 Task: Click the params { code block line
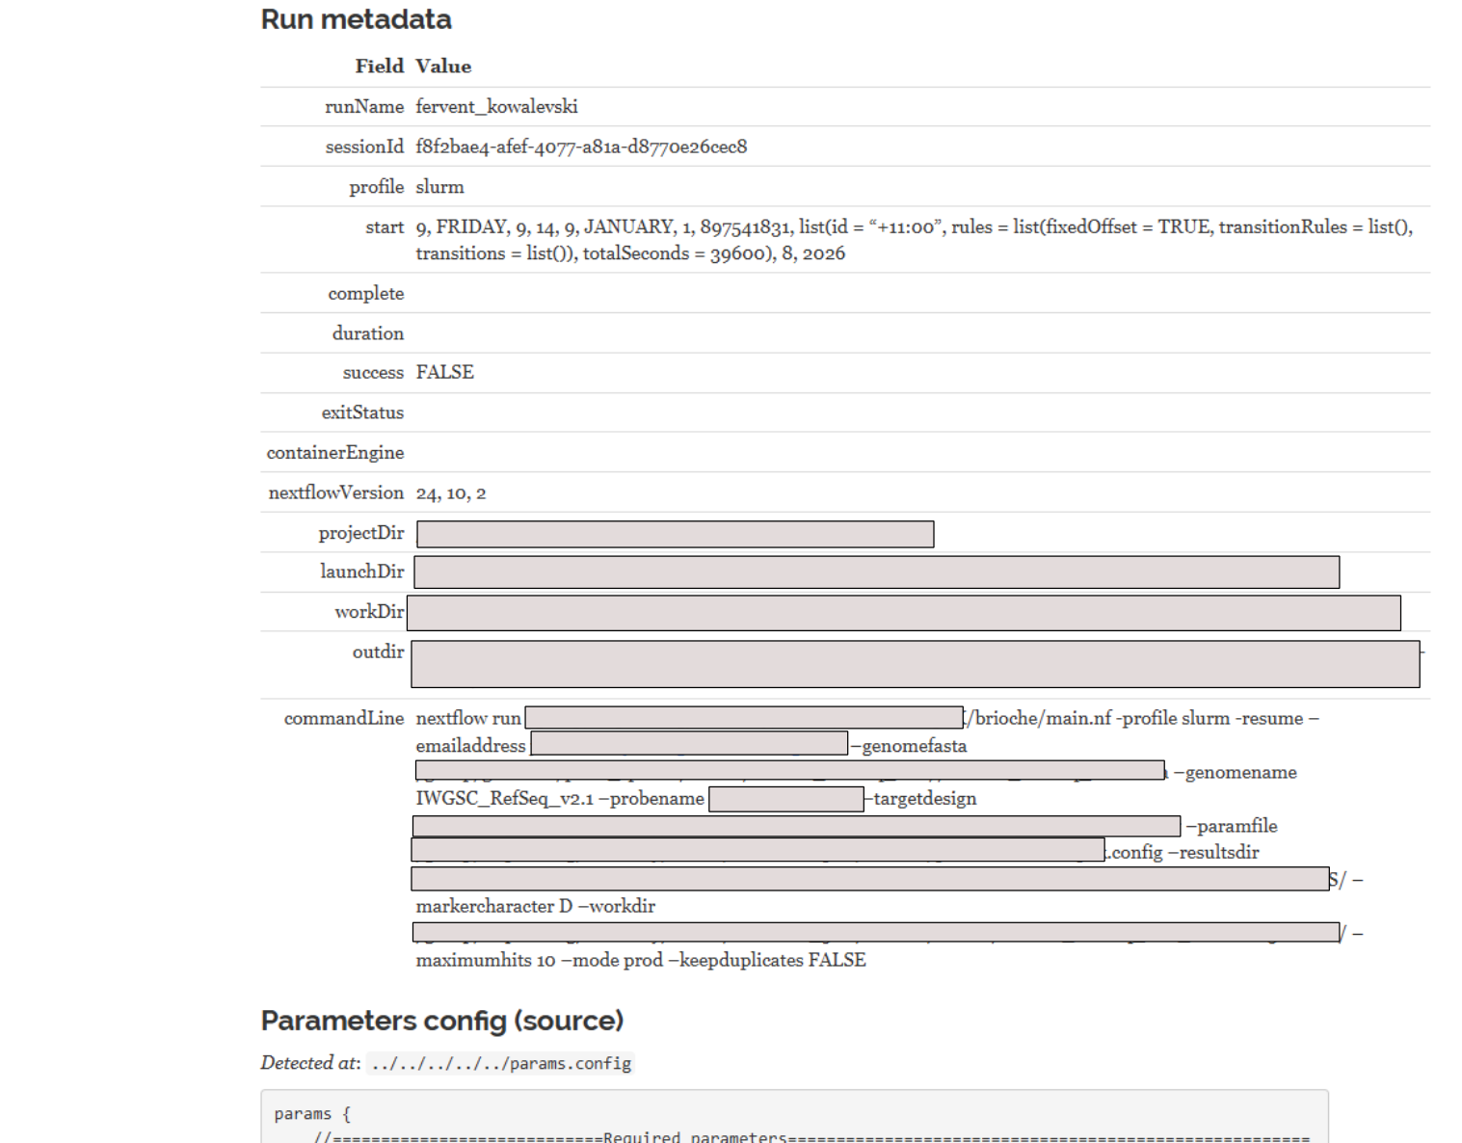(312, 1114)
